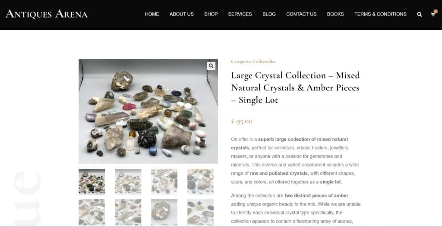Open Terms & Conditions page

[380, 14]
